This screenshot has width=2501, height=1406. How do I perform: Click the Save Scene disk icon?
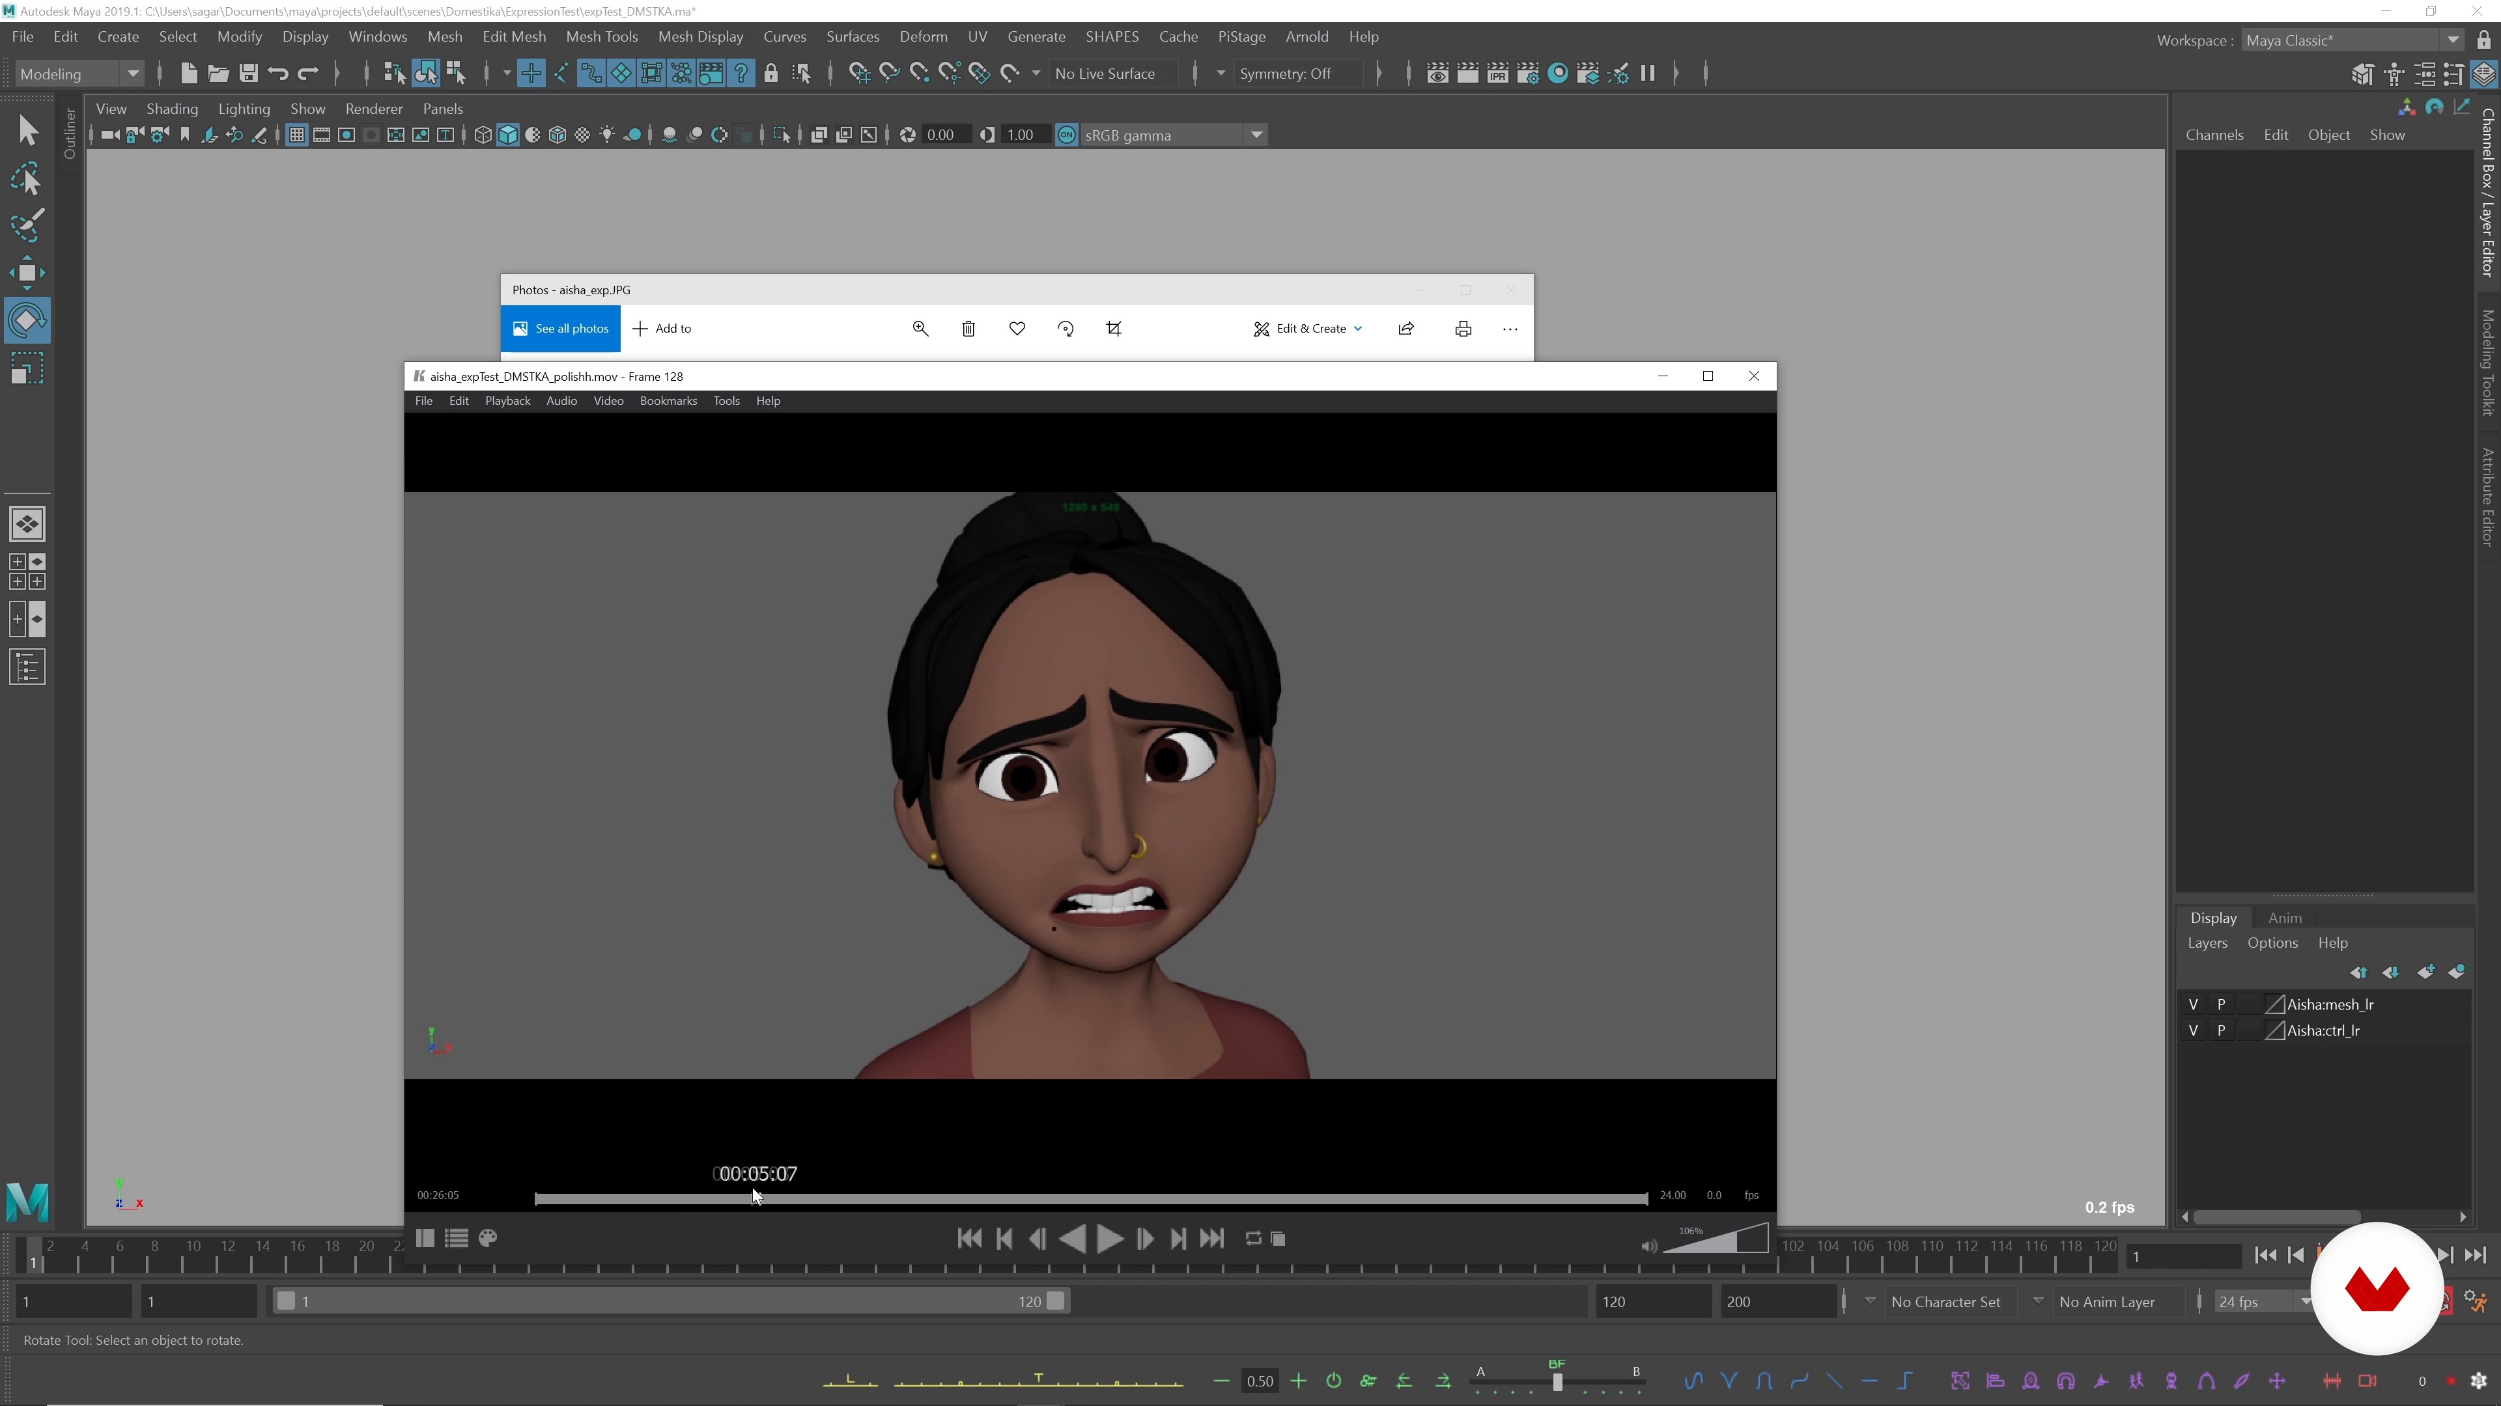[249, 73]
